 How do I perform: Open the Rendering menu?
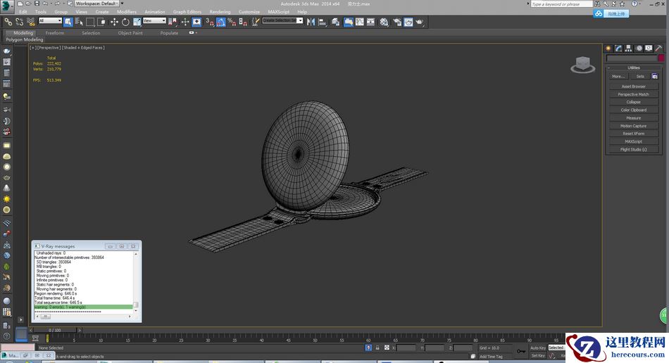tap(220, 12)
